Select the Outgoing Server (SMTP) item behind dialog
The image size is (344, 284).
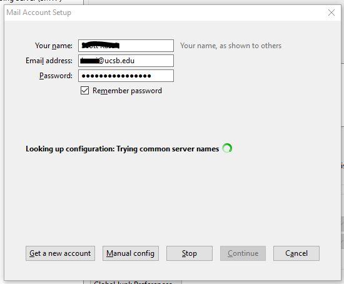point(31,1)
